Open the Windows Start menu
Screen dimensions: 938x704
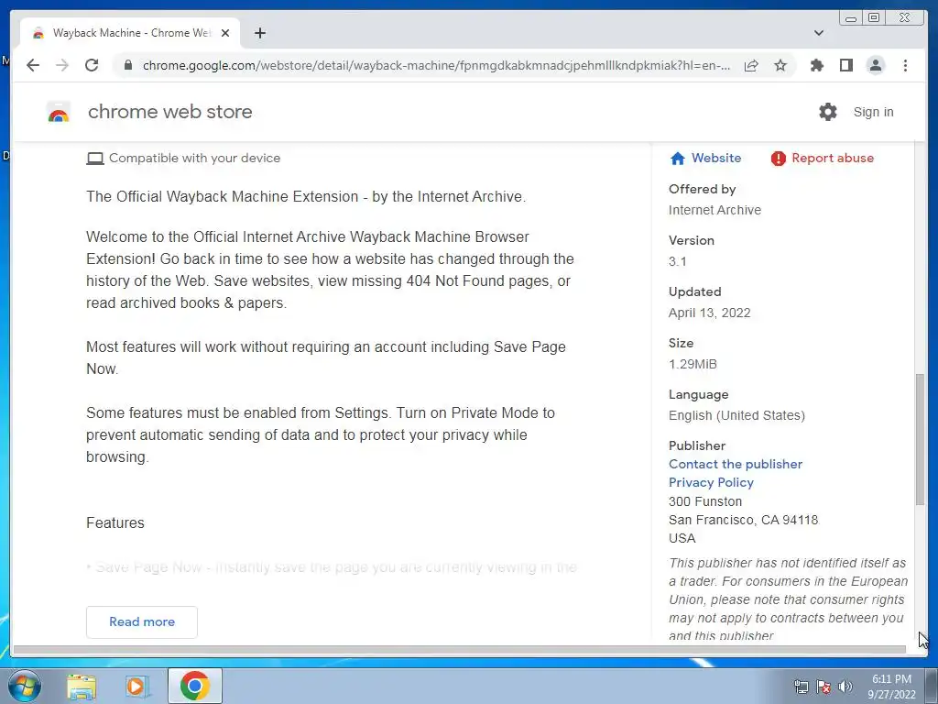point(24,686)
